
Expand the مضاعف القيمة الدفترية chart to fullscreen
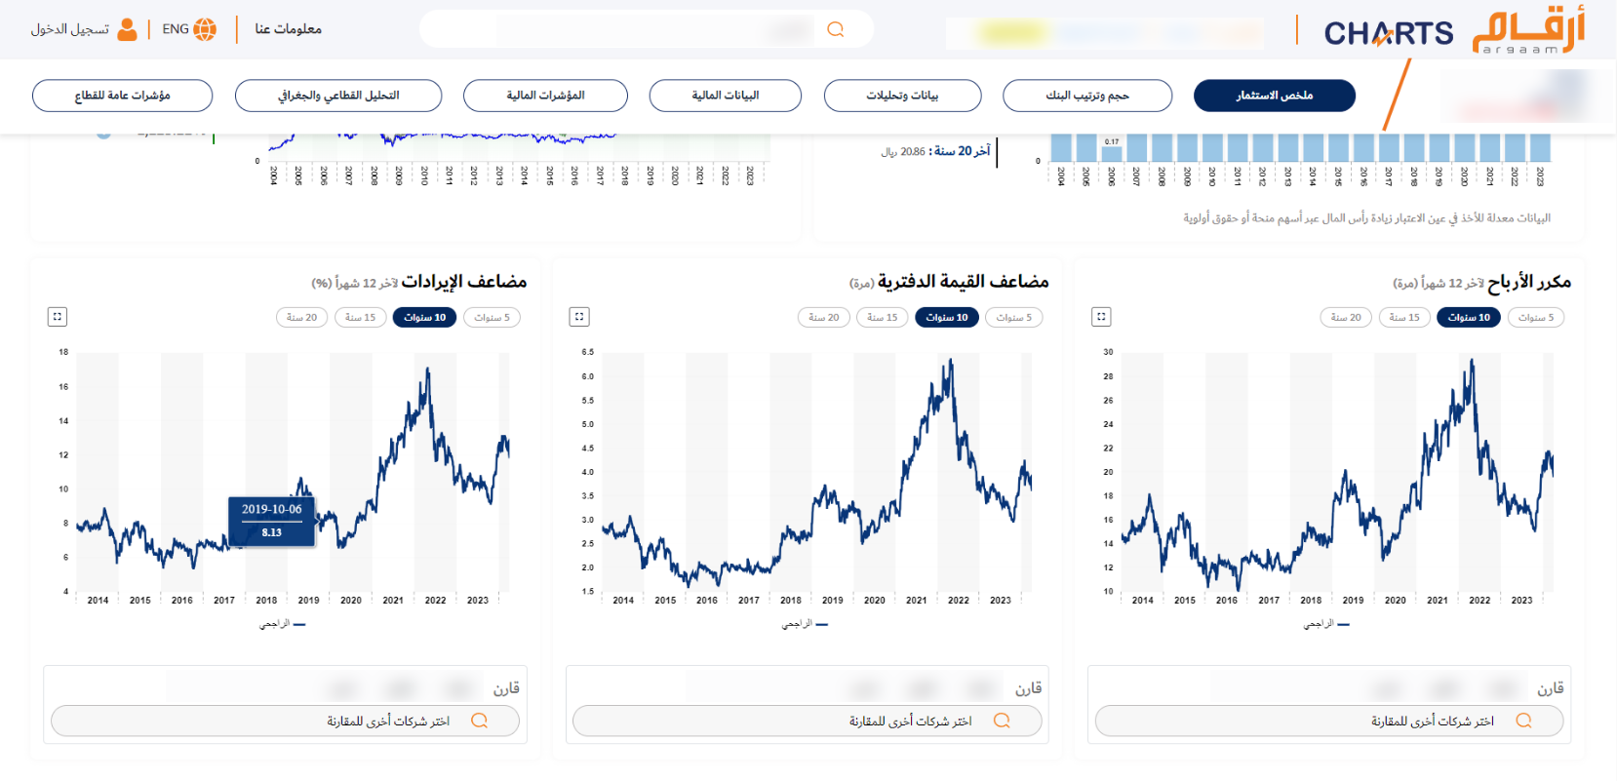coord(579,316)
